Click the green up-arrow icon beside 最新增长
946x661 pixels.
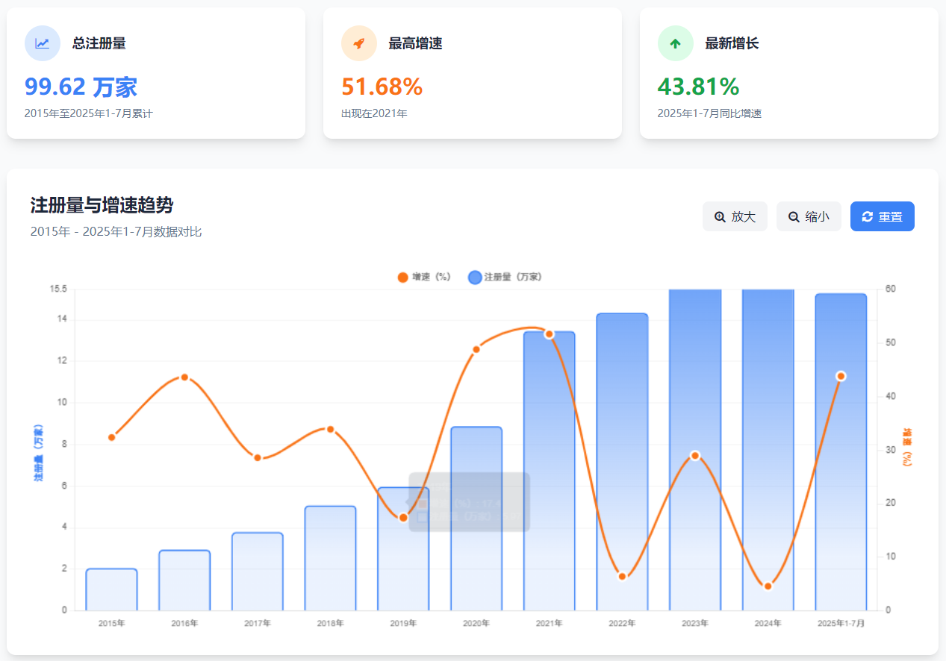[675, 43]
